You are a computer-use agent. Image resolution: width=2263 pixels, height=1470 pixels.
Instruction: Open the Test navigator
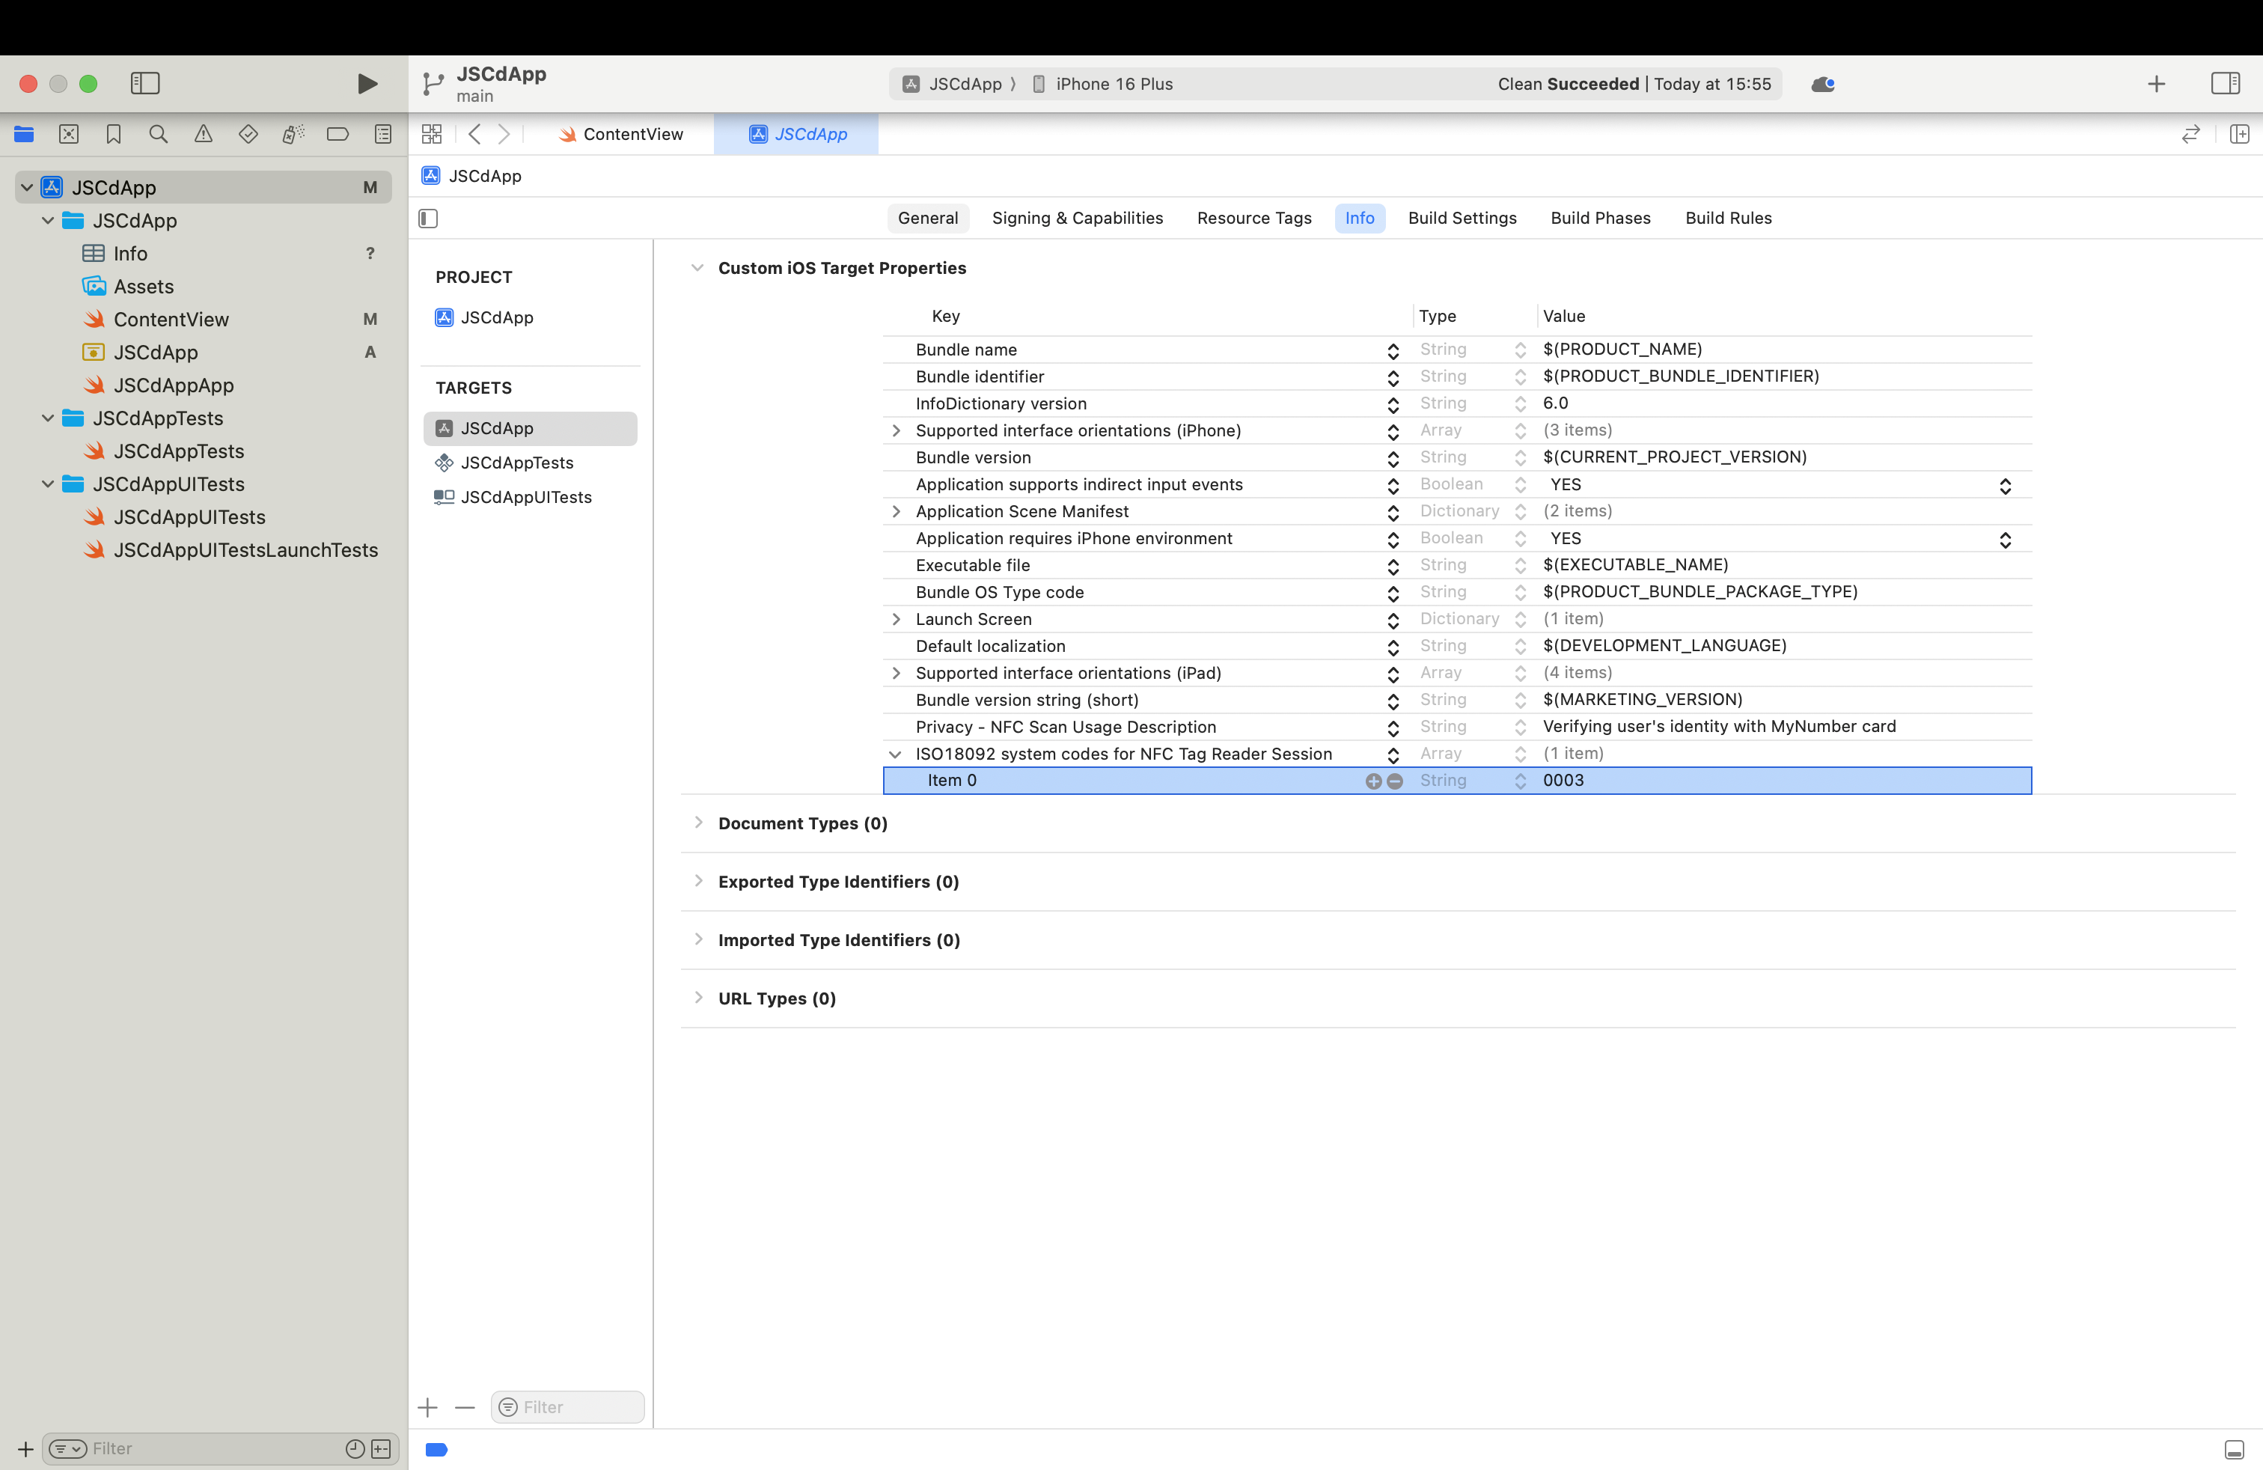coord(247,134)
